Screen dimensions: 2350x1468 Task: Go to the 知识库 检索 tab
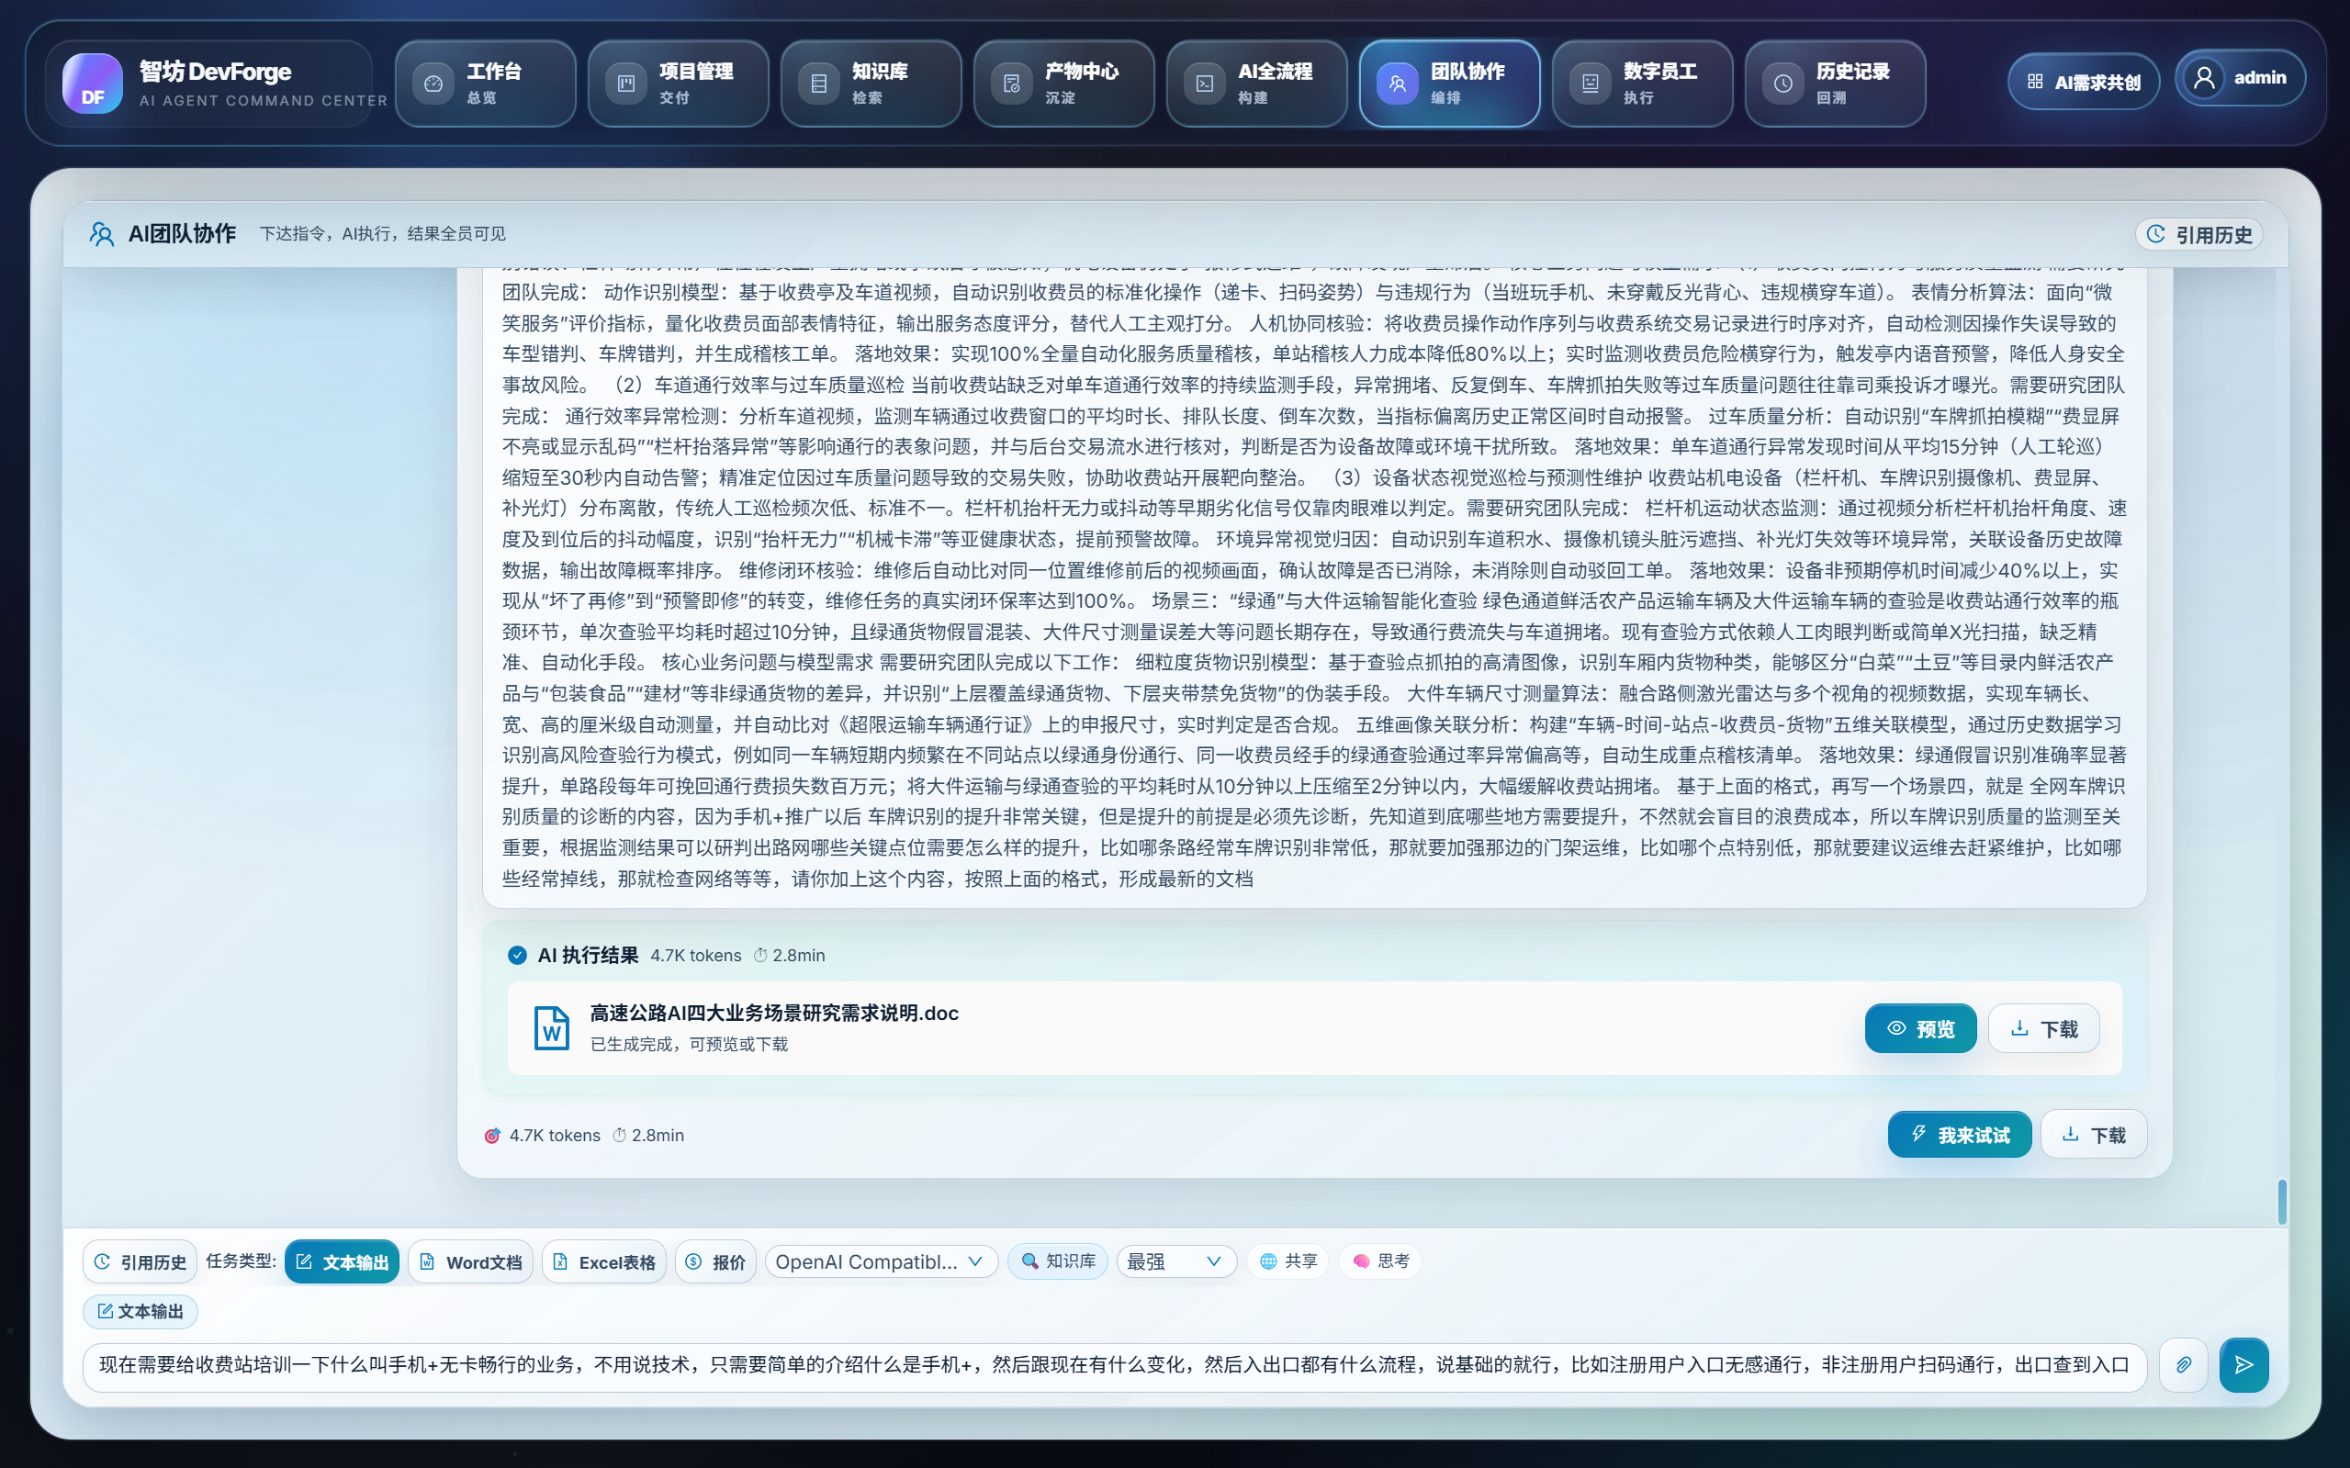871,84
